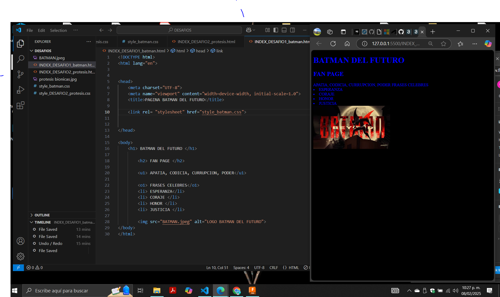Open Source Control view in the activity bar
Image resolution: width=500 pixels, height=297 pixels.
point(21,74)
